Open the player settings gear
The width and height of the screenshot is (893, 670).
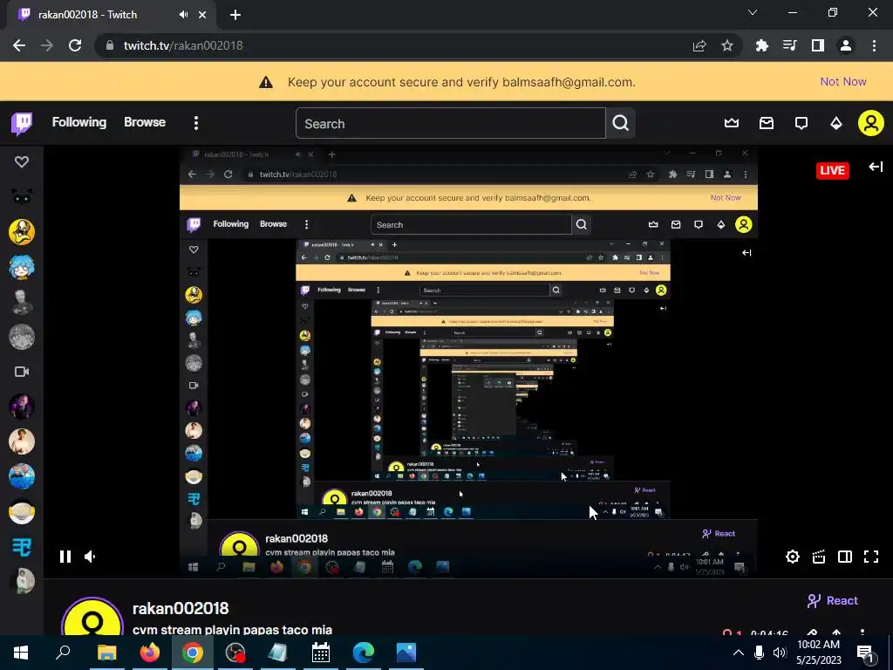pyautogui.click(x=792, y=557)
